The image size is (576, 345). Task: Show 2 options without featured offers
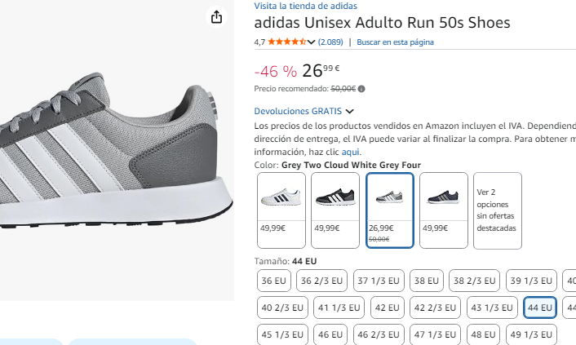click(497, 210)
